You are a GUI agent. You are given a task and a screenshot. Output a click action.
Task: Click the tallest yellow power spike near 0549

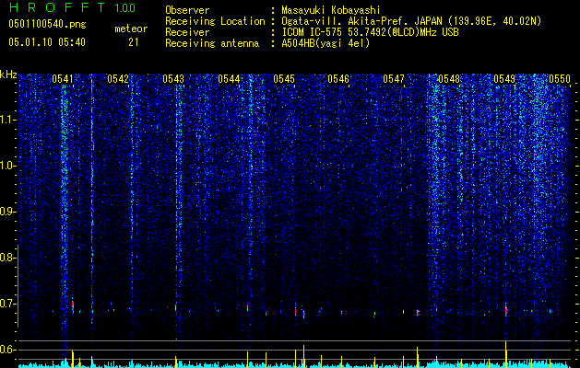[x=505, y=352]
